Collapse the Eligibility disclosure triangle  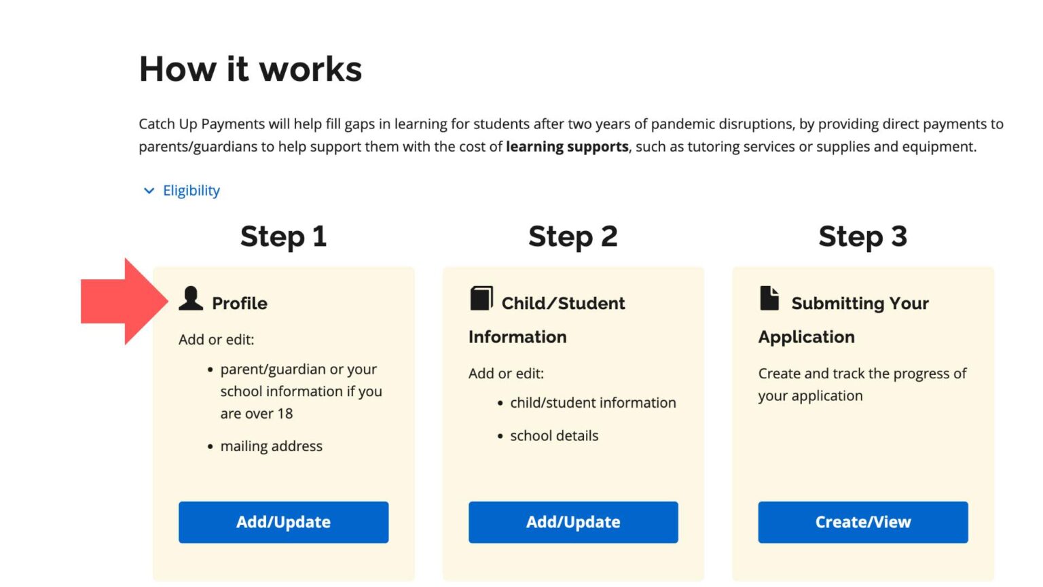point(149,191)
